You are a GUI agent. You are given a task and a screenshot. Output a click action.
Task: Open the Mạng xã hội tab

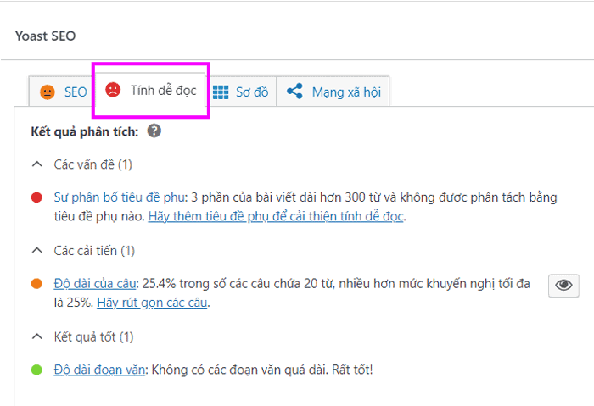pos(333,92)
